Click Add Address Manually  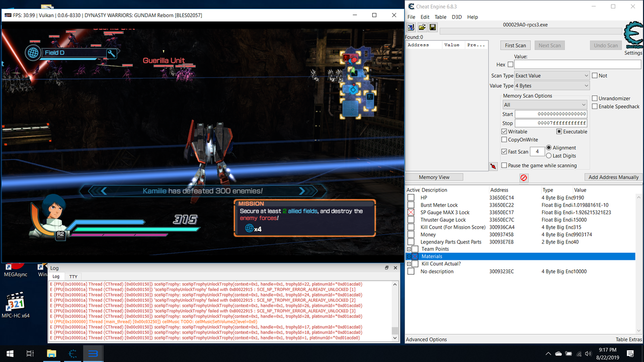click(x=613, y=176)
